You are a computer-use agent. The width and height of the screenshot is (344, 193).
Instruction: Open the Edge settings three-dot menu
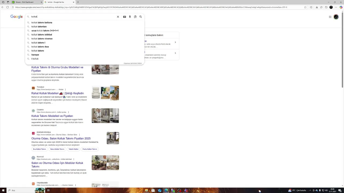(336, 7)
